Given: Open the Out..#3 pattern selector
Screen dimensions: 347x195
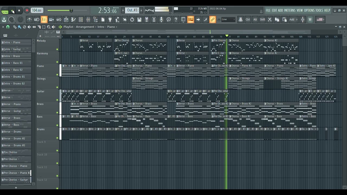Looking at the screenshot, I should (132, 10).
